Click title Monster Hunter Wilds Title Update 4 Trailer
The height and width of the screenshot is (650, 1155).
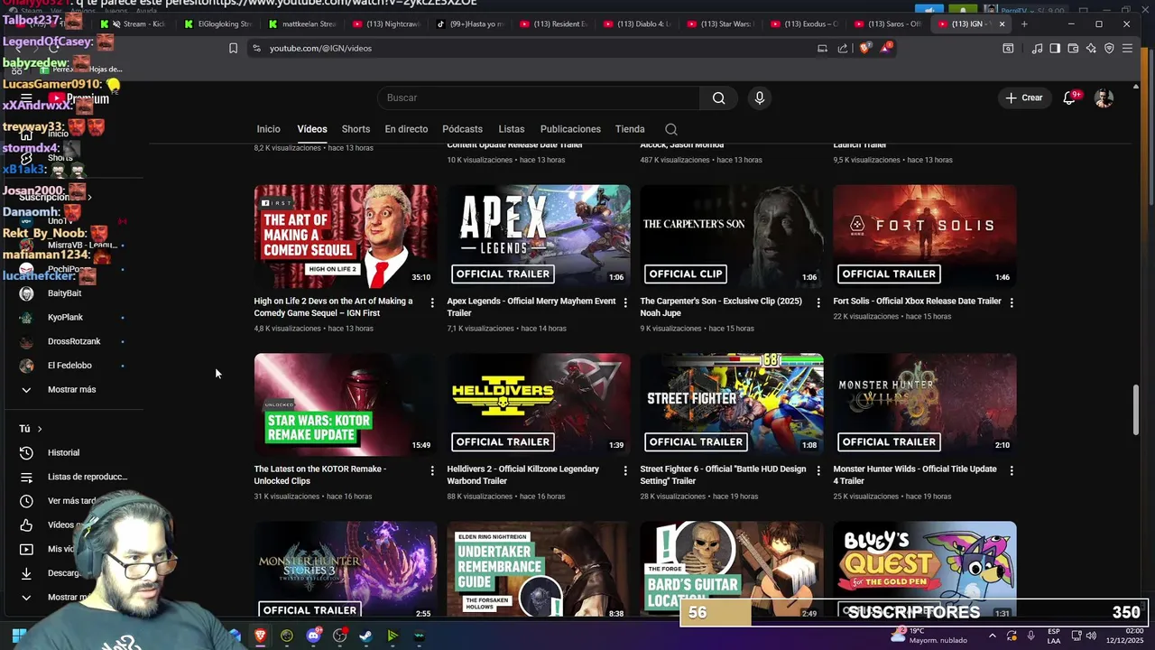tap(915, 475)
